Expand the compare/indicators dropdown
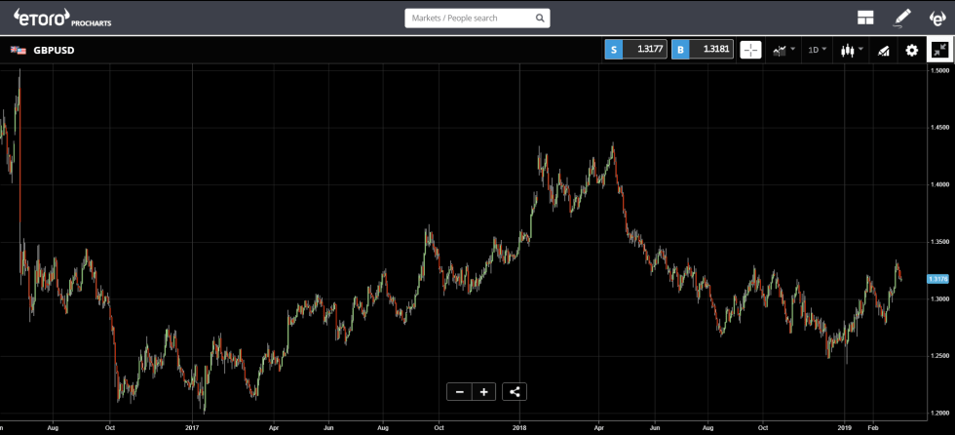Viewport: 955px width, 435px height. (783, 50)
